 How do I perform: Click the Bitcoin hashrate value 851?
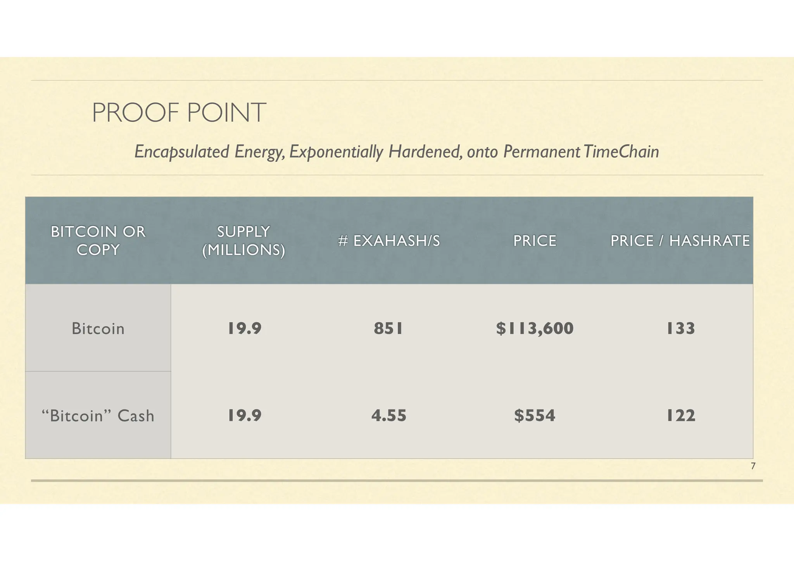(389, 328)
